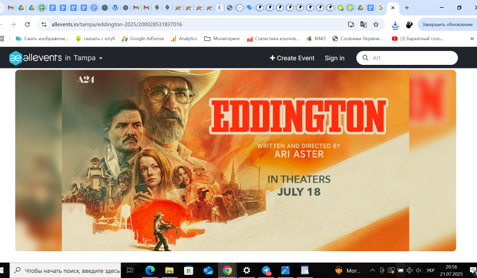The image size is (477, 278).
Task: Go forward with the forward arrow
Action: (13, 24)
